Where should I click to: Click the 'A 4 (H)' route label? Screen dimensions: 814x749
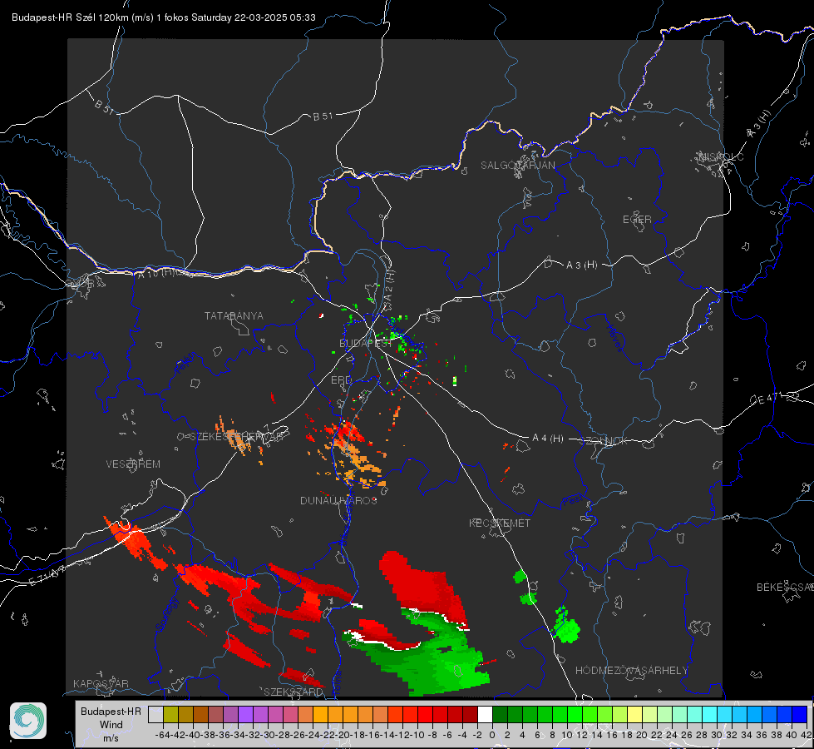click(x=548, y=439)
